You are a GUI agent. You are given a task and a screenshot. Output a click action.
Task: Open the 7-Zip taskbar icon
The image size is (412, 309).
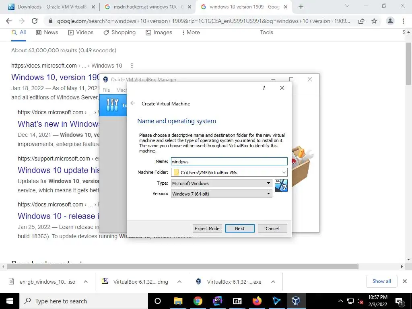237,301
